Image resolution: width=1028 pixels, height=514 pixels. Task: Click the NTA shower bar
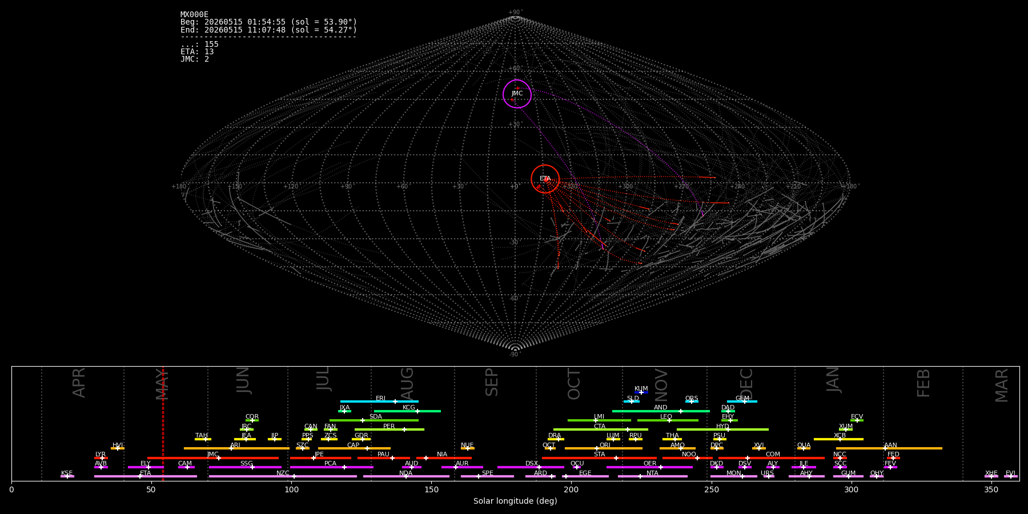point(652,476)
